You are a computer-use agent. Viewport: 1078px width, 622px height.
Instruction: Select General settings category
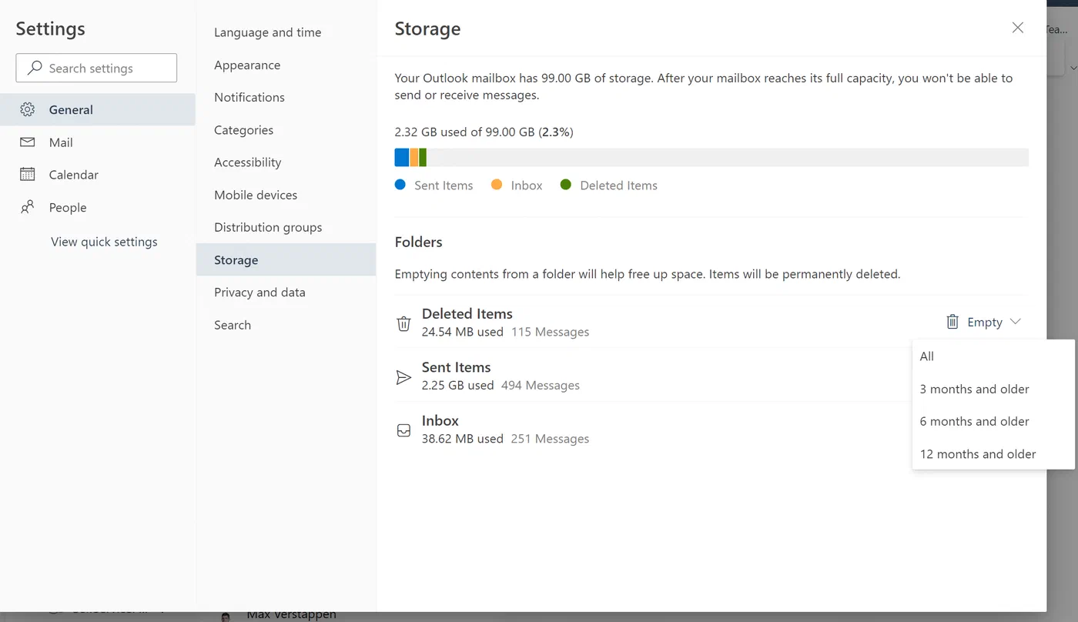(x=98, y=109)
